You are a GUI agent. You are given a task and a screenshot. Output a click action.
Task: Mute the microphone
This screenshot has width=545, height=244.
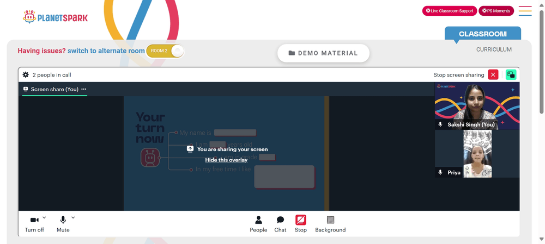click(x=63, y=224)
